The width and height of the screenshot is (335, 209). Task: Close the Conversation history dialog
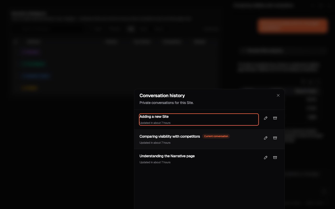278,95
